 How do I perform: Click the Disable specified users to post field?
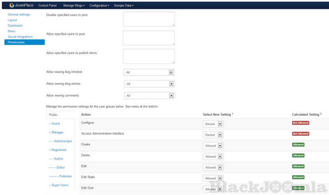pos(148,19)
